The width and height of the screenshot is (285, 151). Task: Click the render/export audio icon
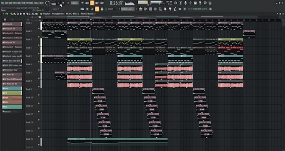pos(200,3)
